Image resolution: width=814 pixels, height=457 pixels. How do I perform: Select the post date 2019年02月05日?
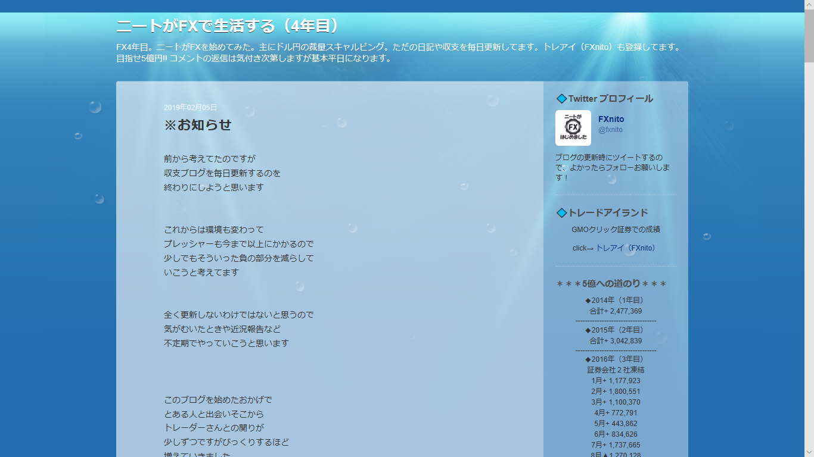[191, 108]
